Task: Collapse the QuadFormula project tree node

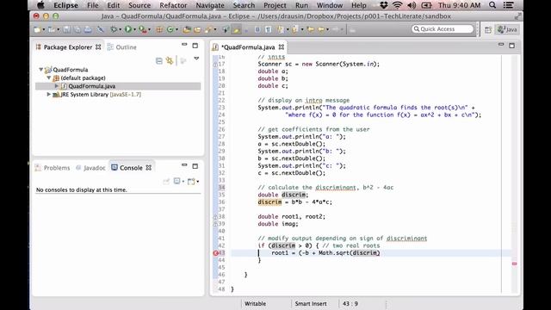Action: click(x=41, y=70)
